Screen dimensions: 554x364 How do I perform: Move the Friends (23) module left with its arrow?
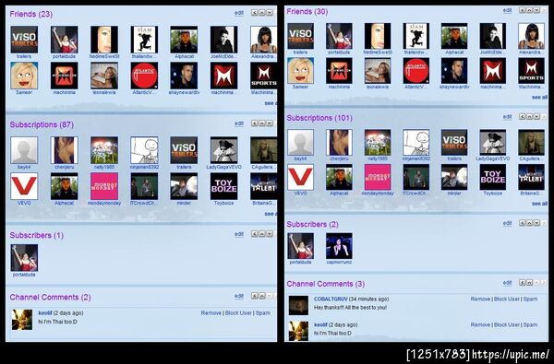[x=255, y=13]
